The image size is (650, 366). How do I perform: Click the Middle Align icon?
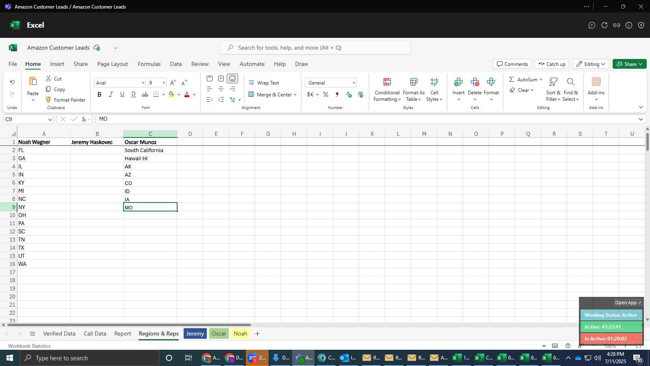(221, 78)
